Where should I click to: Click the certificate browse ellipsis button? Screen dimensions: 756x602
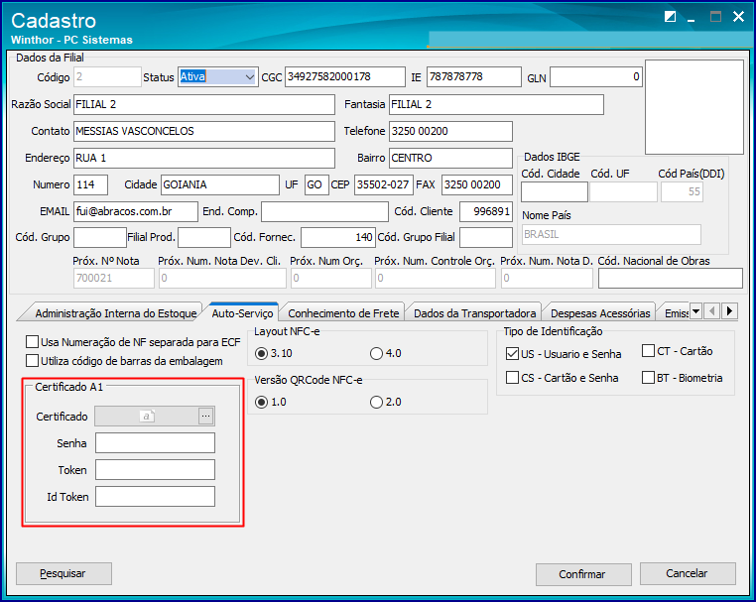pos(206,417)
